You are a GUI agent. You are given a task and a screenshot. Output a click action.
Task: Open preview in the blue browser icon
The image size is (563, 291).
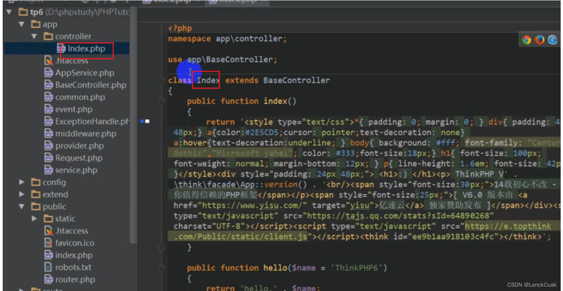(x=553, y=40)
